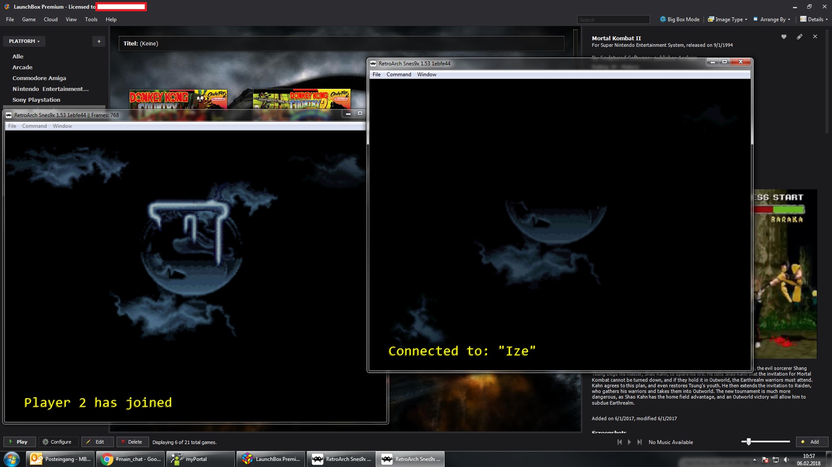
Task: Switch to Big Box Mode
Action: pyautogui.click(x=679, y=19)
